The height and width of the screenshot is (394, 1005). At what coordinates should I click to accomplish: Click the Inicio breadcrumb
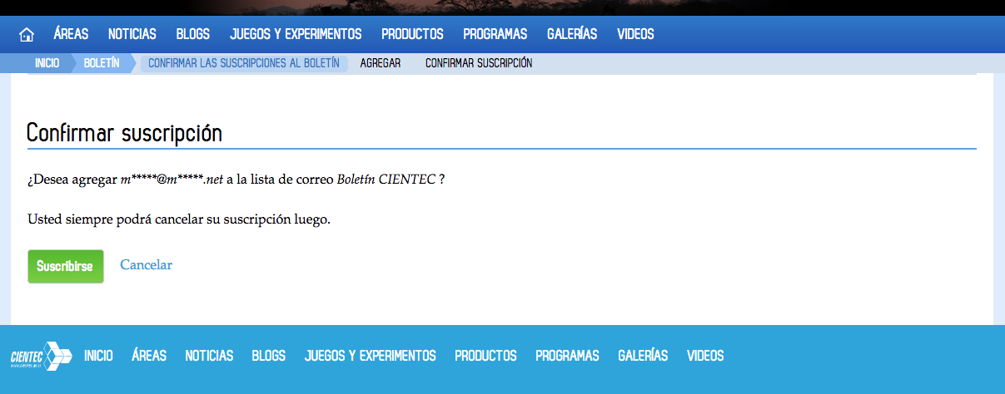click(x=47, y=63)
